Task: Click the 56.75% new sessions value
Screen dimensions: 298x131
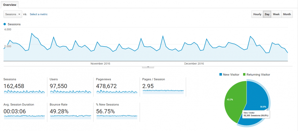Action: 105,111
